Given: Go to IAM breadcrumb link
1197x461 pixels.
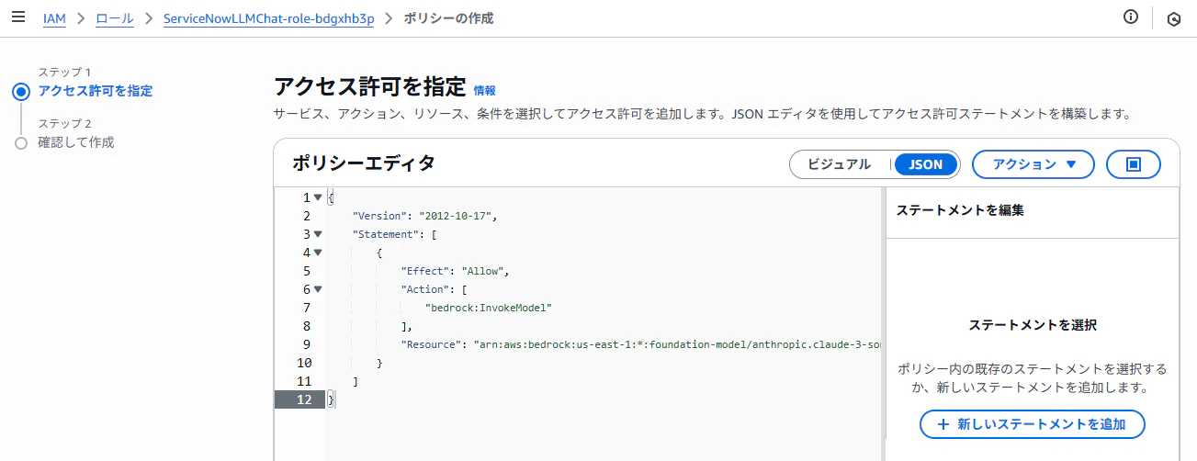Looking at the screenshot, I should (54, 18).
